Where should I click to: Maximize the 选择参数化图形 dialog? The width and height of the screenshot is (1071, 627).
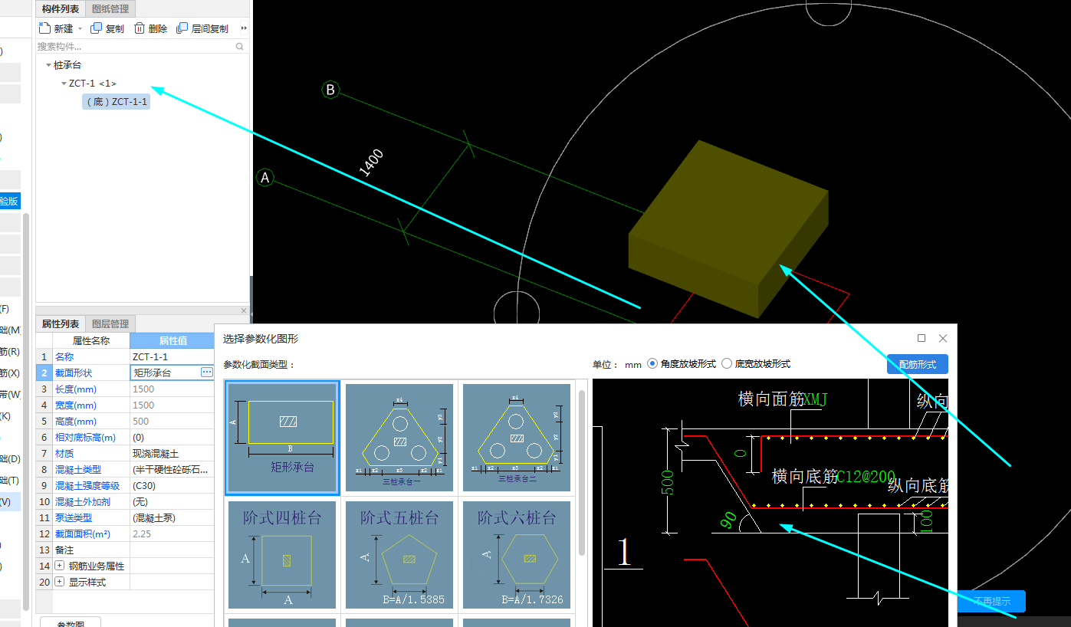pyautogui.click(x=922, y=338)
